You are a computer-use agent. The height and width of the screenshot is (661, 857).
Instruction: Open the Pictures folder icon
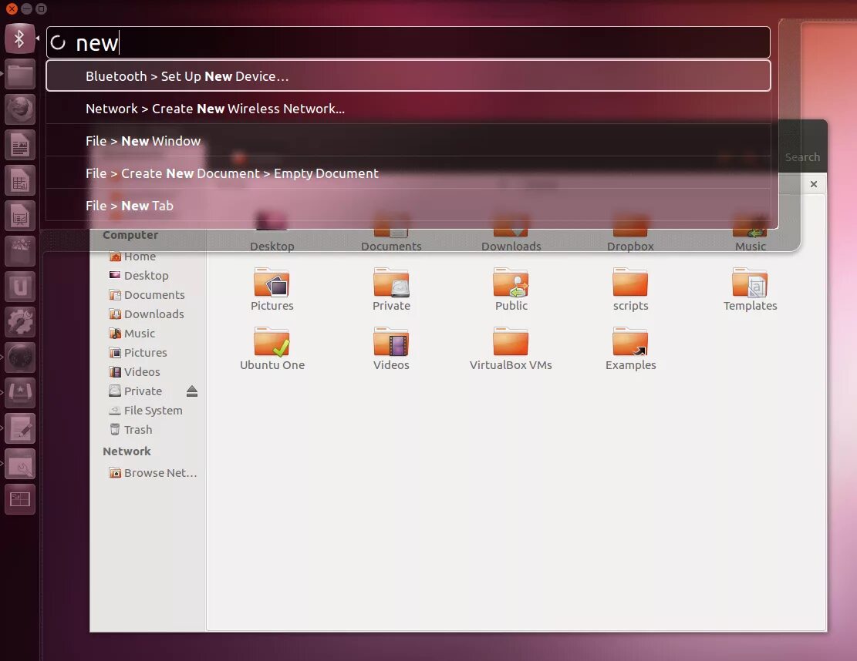pyautogui.click(x=272, y=282)
